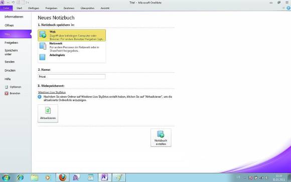This screenshot has height=182, width=291.
Task: Switch to the Freigeben ribbon tab
Action: tap(51, 8)
